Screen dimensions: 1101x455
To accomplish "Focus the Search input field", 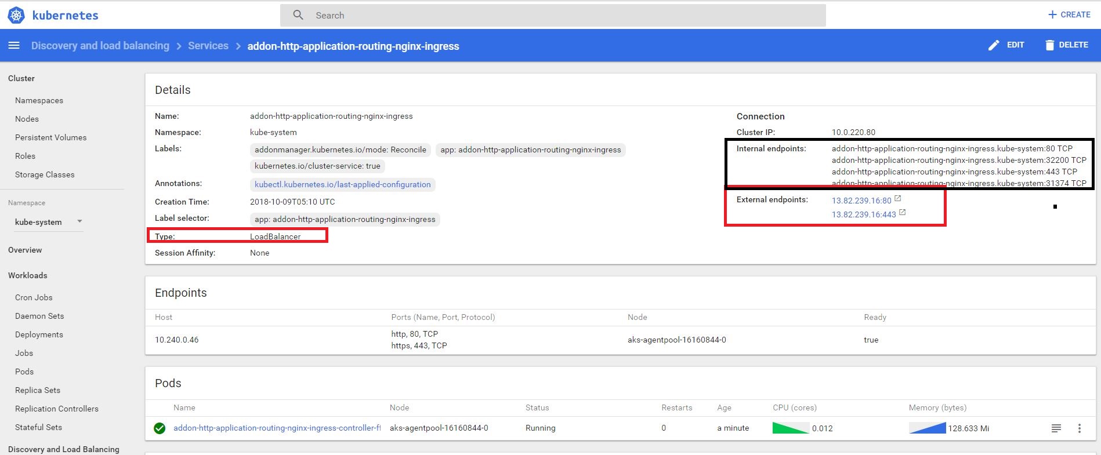I will click(x=553, y=15).
